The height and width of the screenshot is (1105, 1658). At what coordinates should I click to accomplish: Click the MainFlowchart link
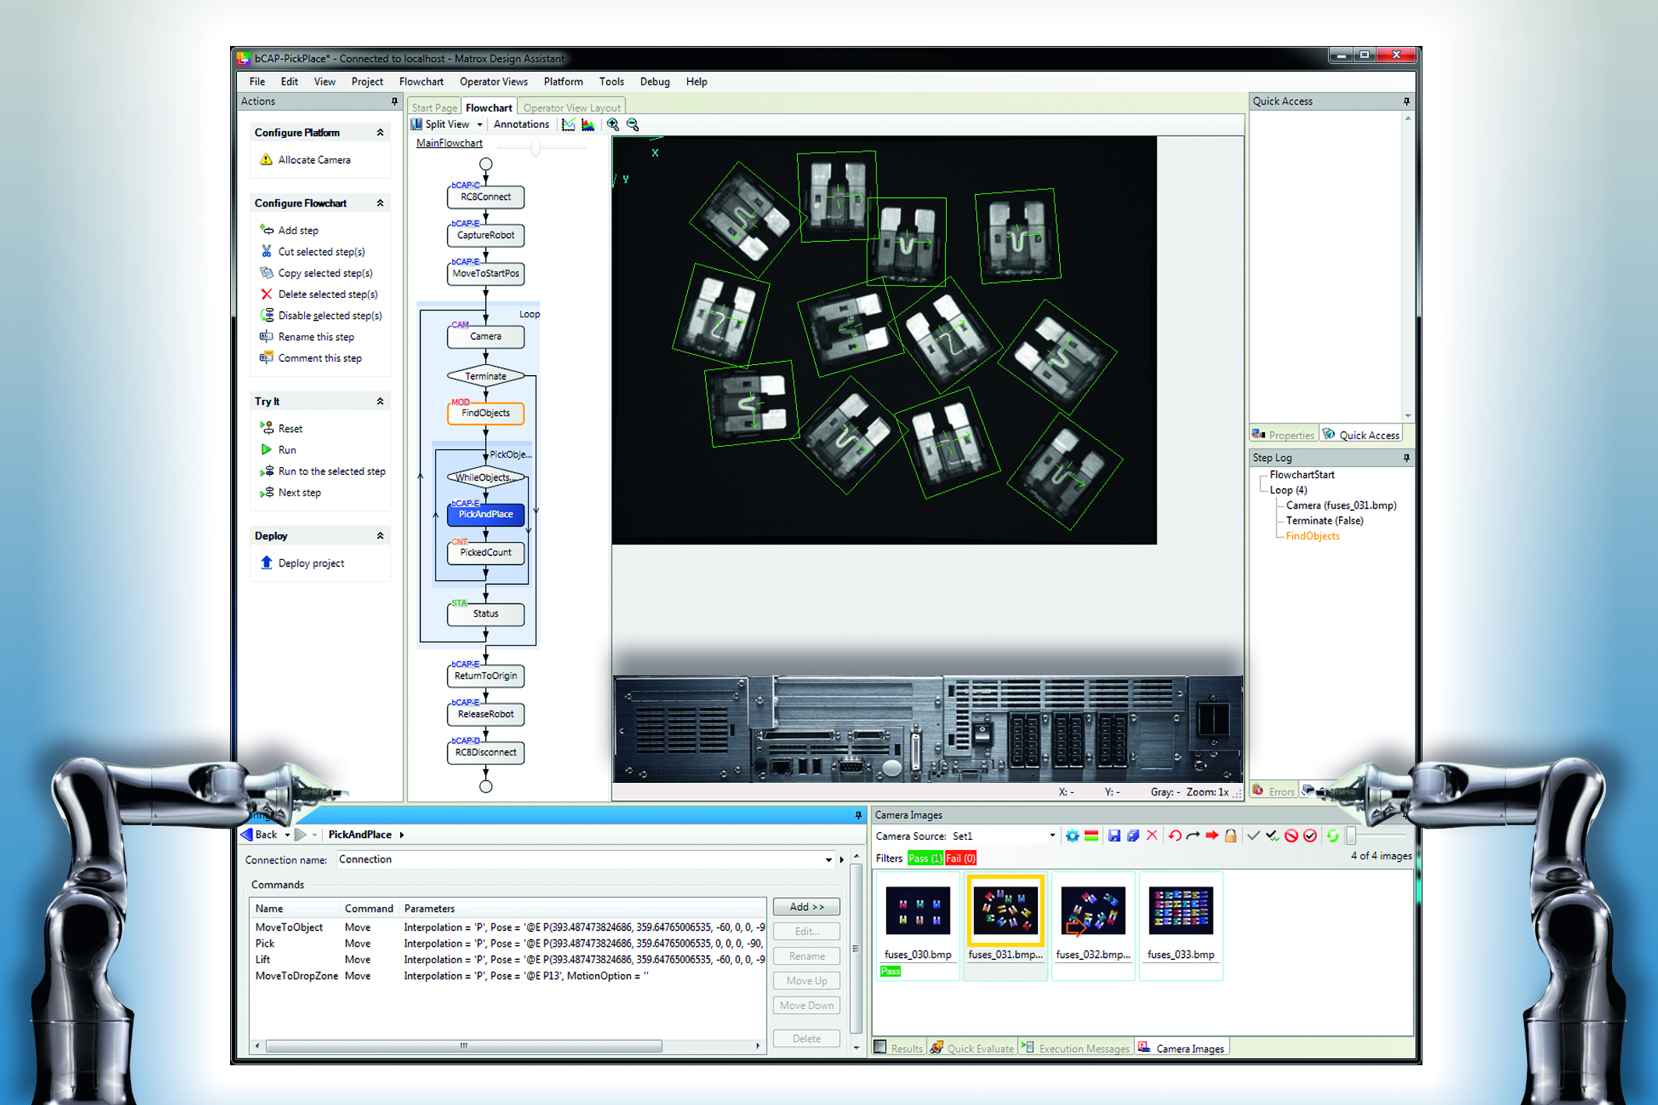click(449, 143)
